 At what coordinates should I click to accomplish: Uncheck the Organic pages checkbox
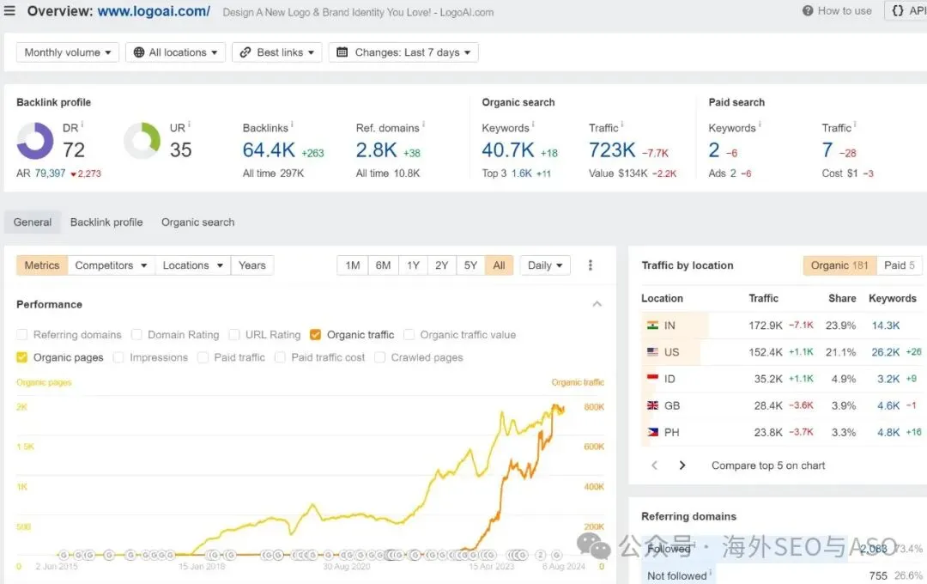click(21, 357)
